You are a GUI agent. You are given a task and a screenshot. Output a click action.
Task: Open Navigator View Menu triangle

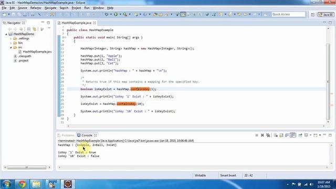(x=49, y=28)
